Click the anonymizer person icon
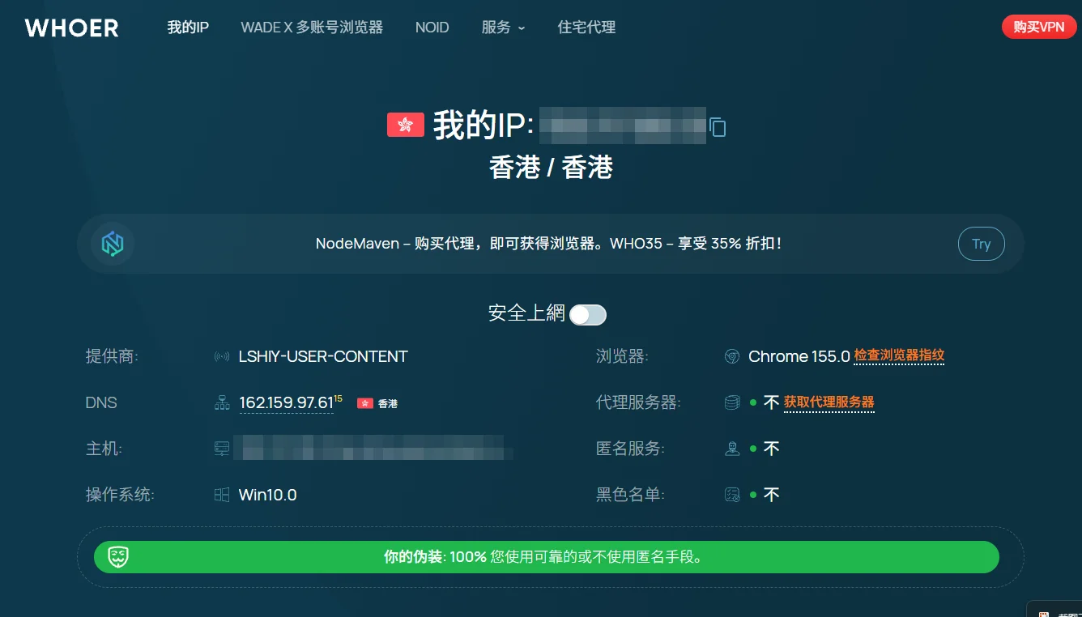This screenshot has width=1082, height=617. click(732, 449)
